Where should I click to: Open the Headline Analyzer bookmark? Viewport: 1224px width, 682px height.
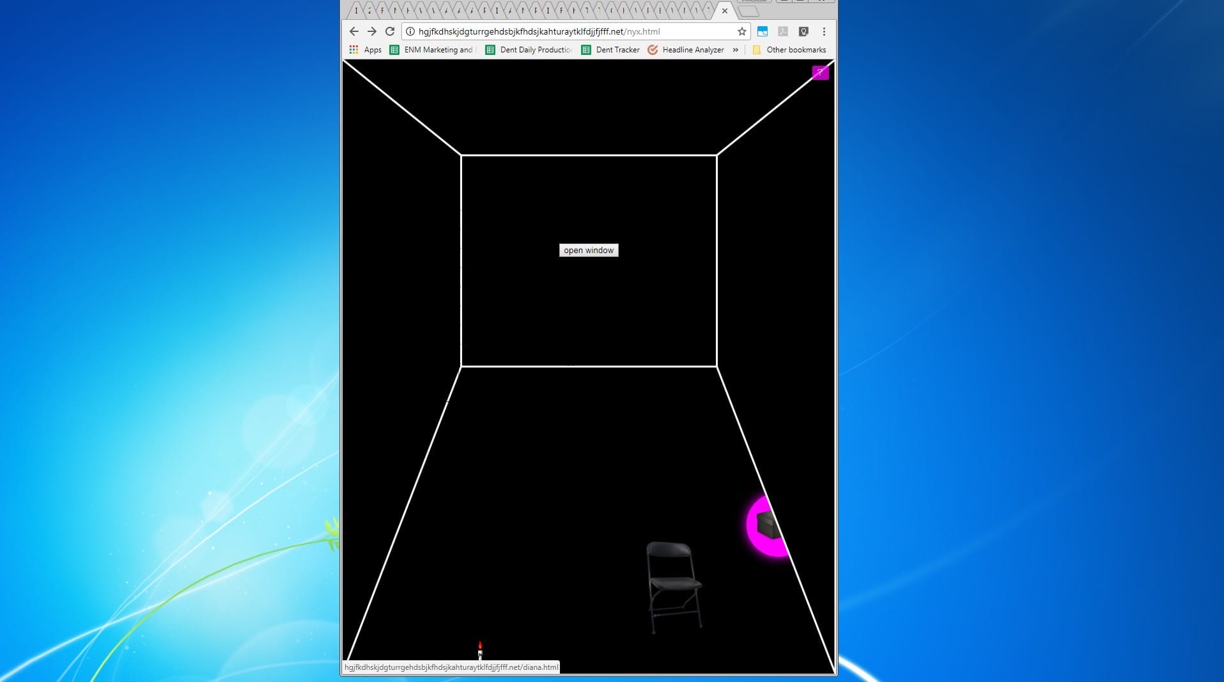click(686, 50)
